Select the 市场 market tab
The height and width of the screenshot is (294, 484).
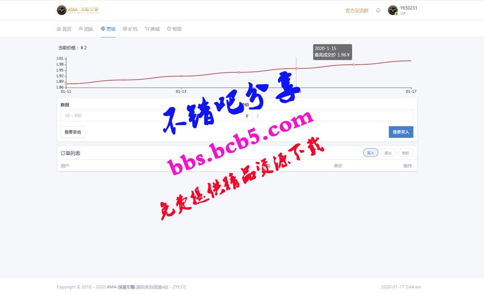click(108, 29)
